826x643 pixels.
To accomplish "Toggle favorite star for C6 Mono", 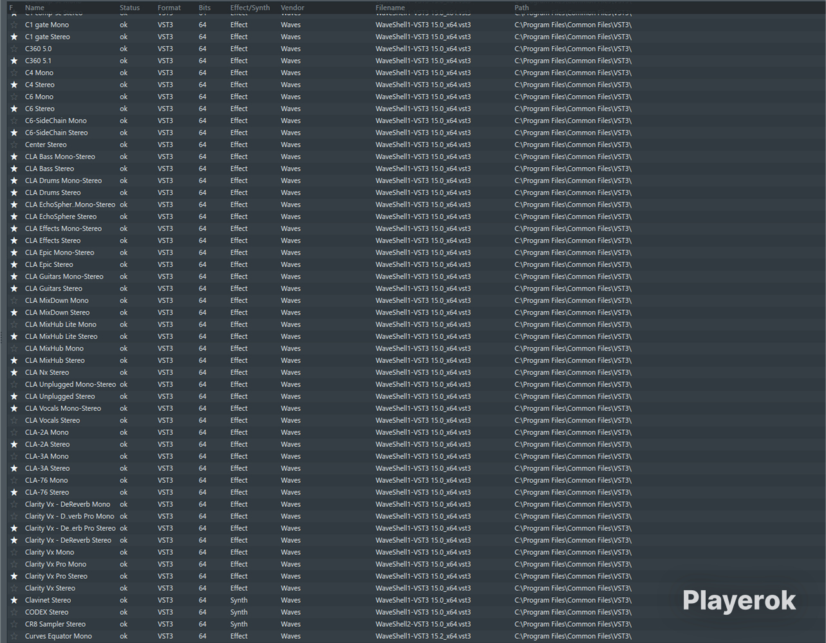I will point(14,97).
